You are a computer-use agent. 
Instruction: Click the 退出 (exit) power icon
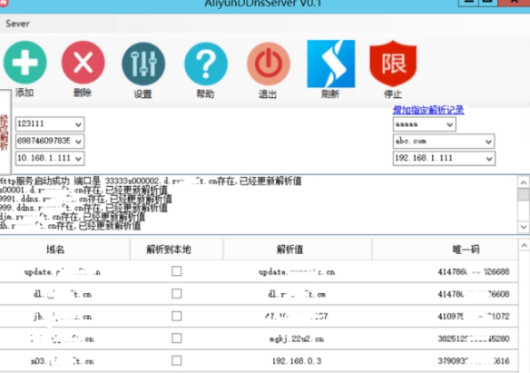coord(269,64)
